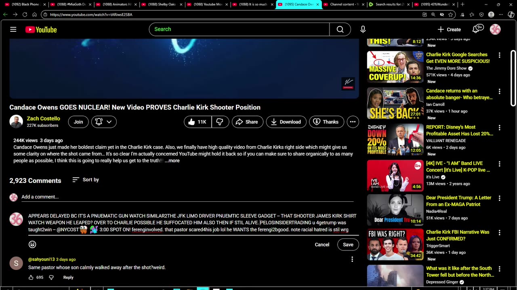The height and width of the screenshot is (290, 517).
Task: Open action menu for @sahyouni13 comment
Action: (352, 259)
